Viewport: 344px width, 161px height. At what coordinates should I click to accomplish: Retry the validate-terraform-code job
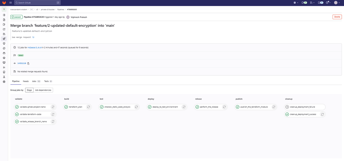pyautogui.click(x=53, y=114)
